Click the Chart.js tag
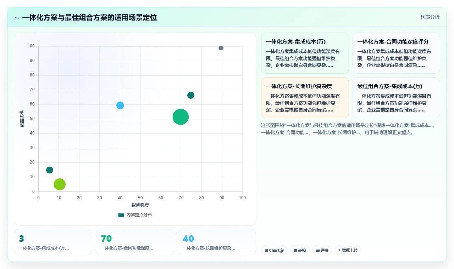 click(x=274, y=250)
